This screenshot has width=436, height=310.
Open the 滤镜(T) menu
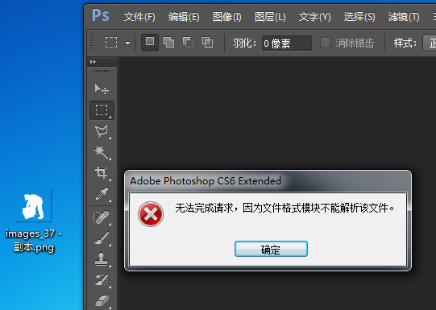pyautogui.click(x=404, y=17)
